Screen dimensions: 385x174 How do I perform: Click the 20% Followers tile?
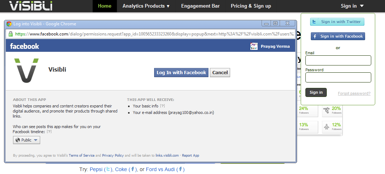(332, 111)
